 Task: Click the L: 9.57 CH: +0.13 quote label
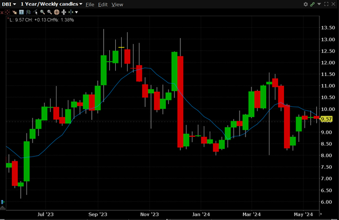pyautogui.click(x=42, y=20)
